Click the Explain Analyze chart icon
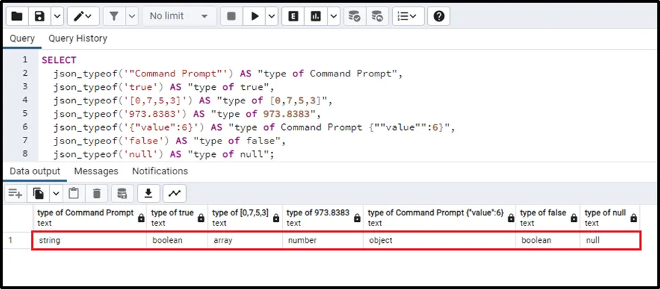The height and width of the screenshot is (289, 660). point(316,16)
